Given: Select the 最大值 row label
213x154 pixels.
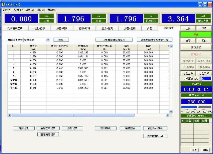Looking at the screenshot, I should [14, 80].
